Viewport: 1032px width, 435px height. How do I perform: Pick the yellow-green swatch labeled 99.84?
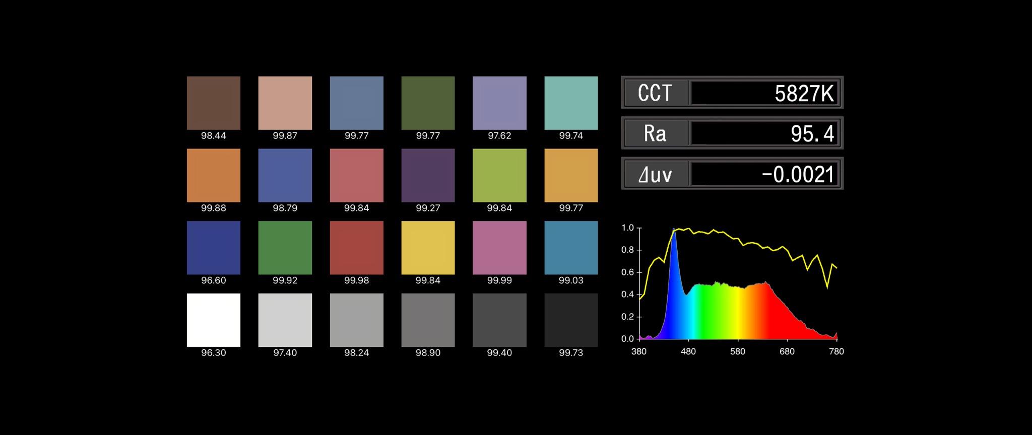499,175
